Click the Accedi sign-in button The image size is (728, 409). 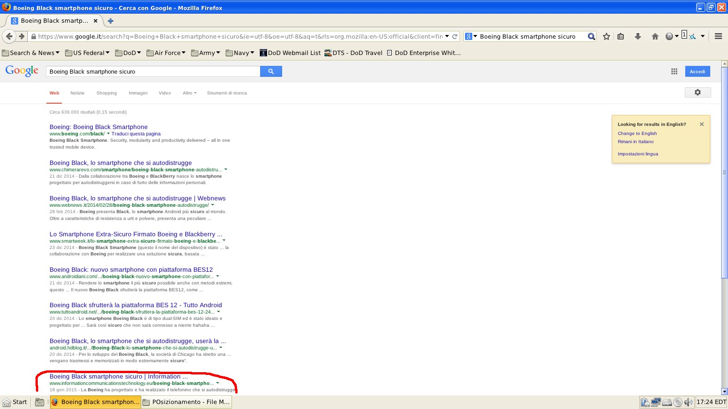click(x=698, y=71)
